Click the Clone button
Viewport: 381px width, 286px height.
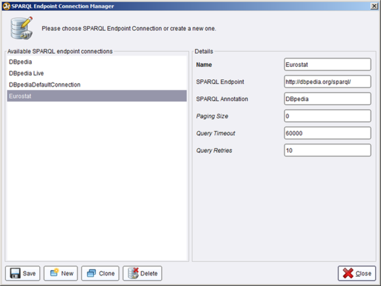tap(100, 273)
